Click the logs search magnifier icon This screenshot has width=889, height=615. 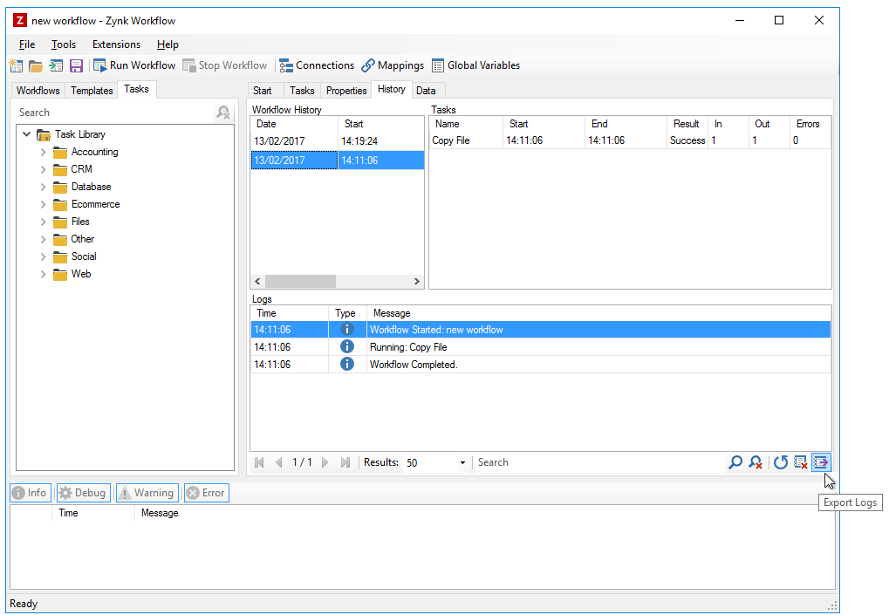click(x=735, y=462)
